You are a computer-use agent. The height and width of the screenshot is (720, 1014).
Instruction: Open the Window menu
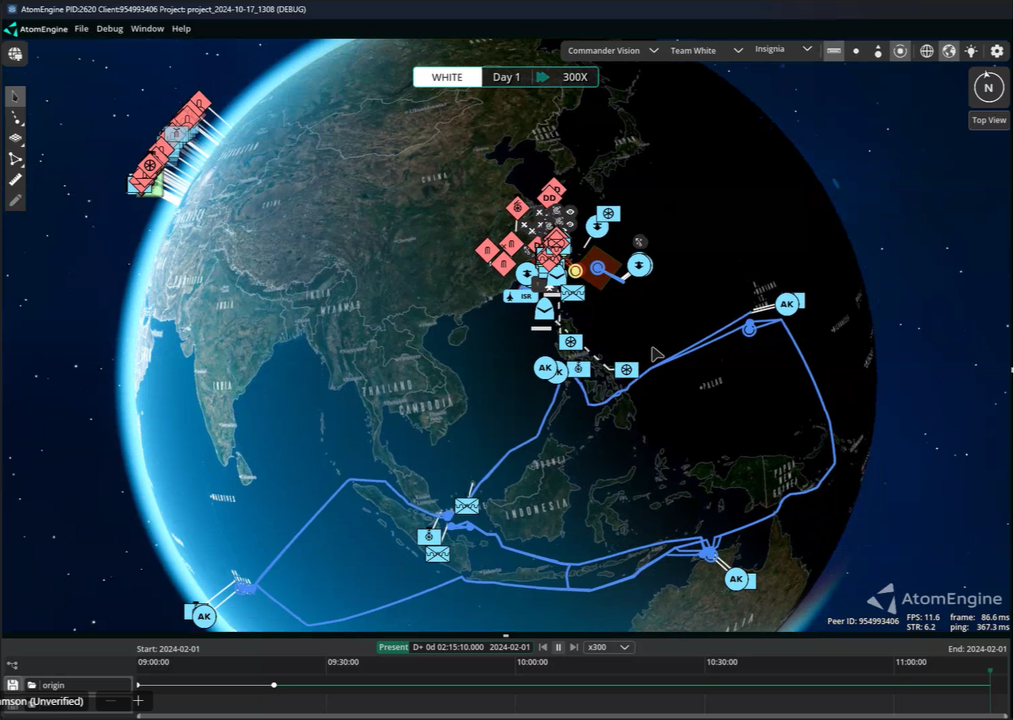[147, 29]
